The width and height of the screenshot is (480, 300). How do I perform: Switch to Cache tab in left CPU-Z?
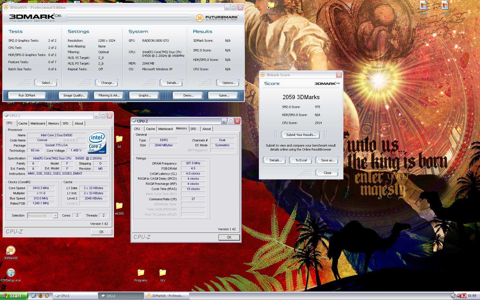(23, 123)
